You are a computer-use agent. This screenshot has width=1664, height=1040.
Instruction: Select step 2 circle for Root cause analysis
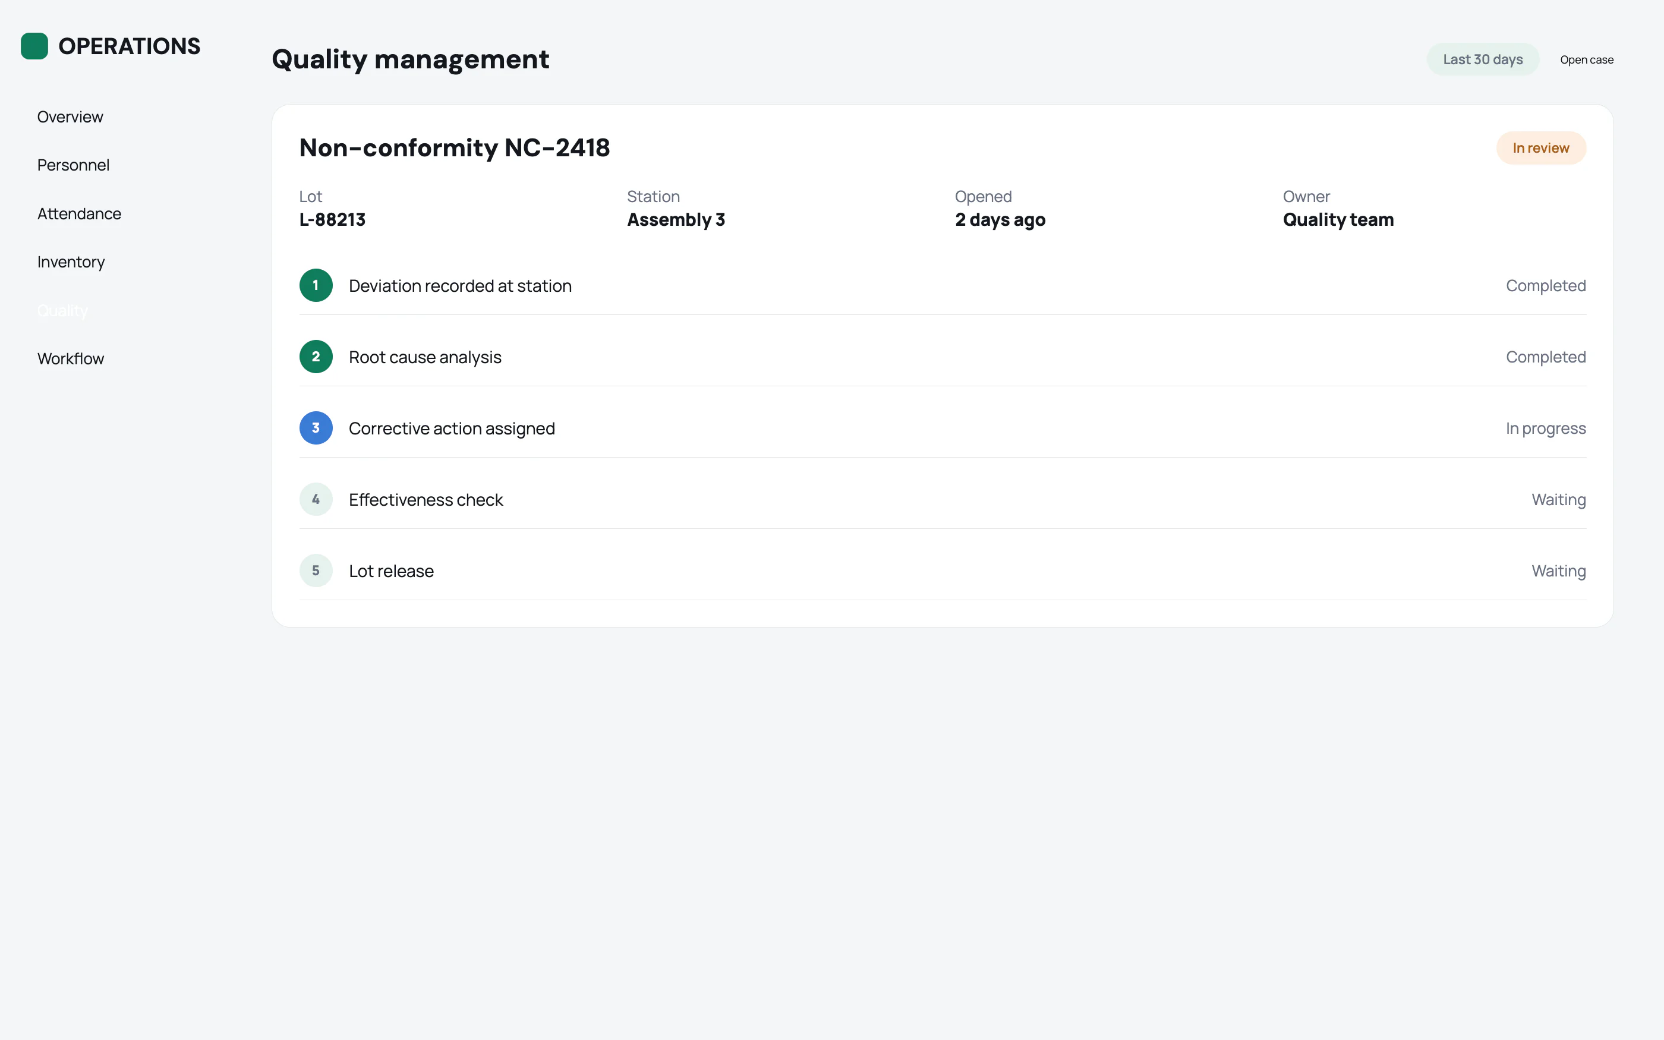point(316,357)
